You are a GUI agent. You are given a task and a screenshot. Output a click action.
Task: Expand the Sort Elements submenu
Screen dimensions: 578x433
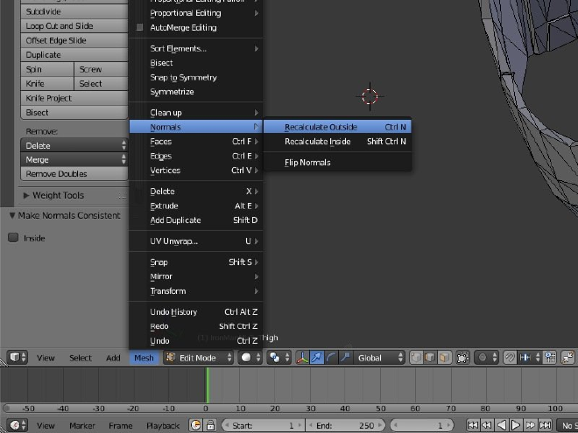(196, 49)
